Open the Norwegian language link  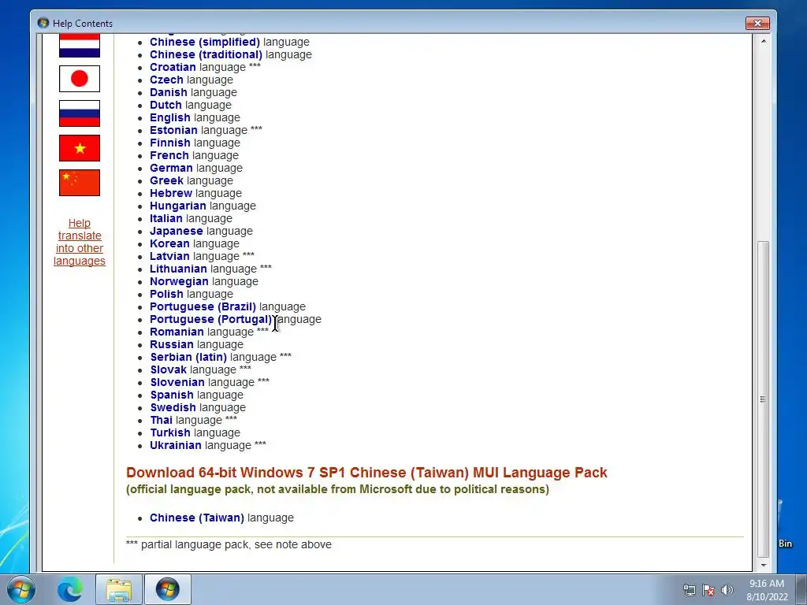179,281
